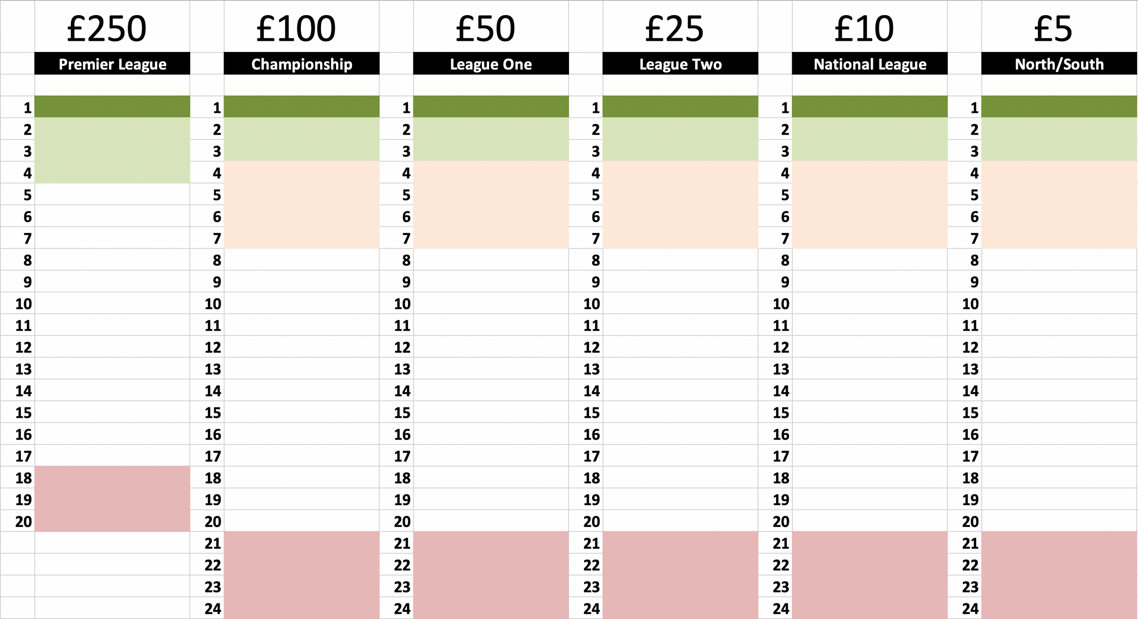The width and height of the screenshot is (1138, 619).
Task: Select Championship position 1 dark green cell
Action: [x=301, y=107]
